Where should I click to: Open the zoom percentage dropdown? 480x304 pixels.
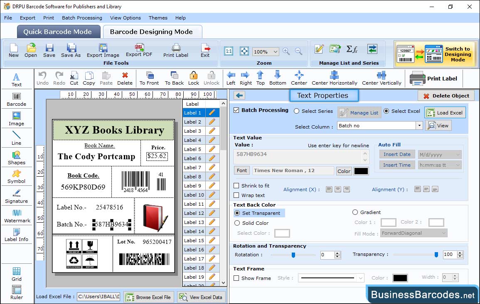click(275, 51)
